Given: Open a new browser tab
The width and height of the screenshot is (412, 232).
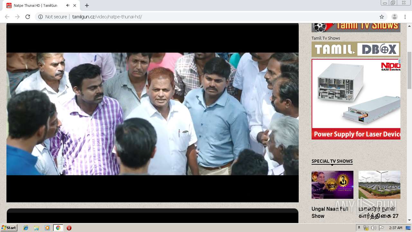Looking at the screenshot, I should [x=87, y=5].
